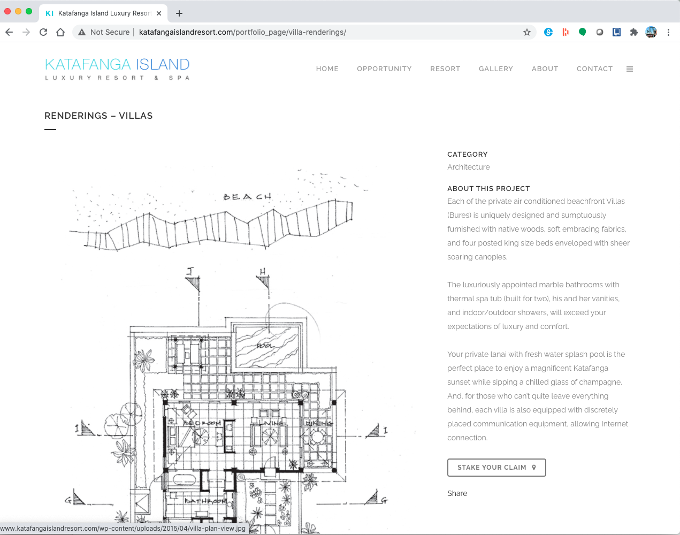Open the hamburger side menu icon
Screen dimensions: 680x535
(x=630, y=69)
